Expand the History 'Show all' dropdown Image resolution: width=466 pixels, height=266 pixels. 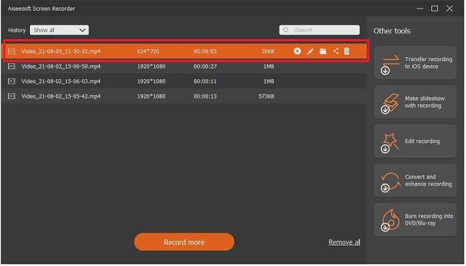(x=59, y=30)
